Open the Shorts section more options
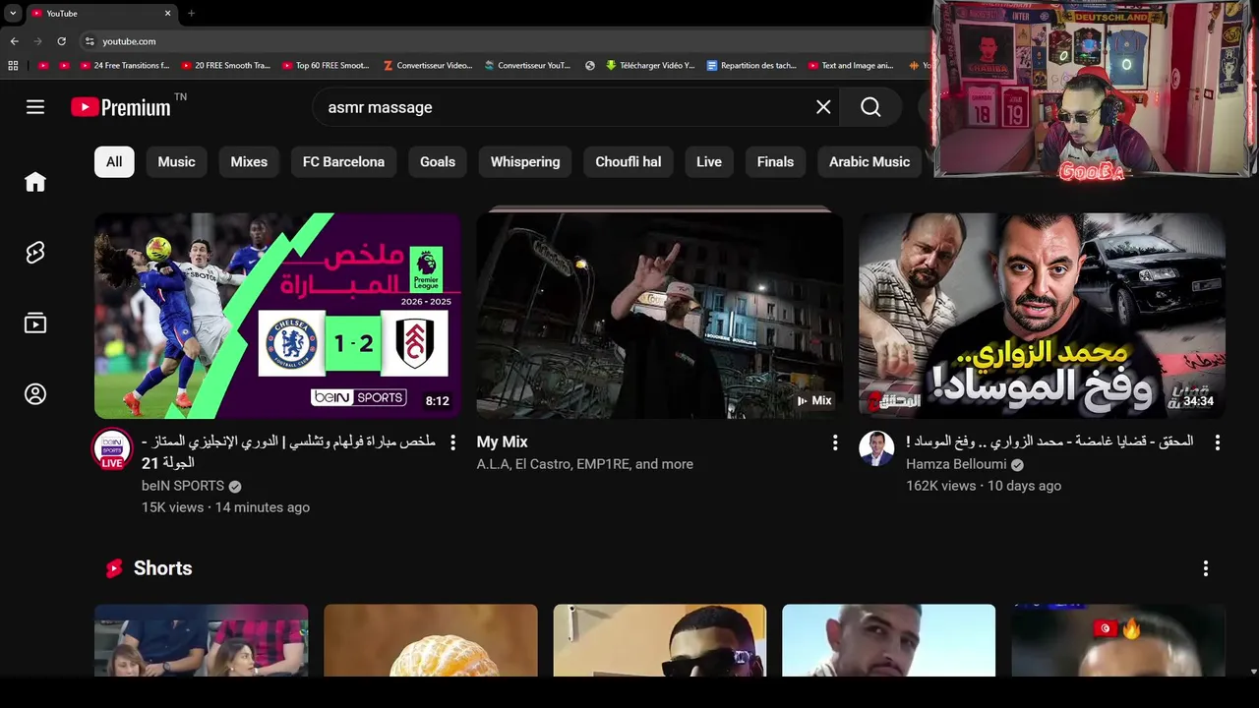1259x708 pixels. (x=1206, y=568)
